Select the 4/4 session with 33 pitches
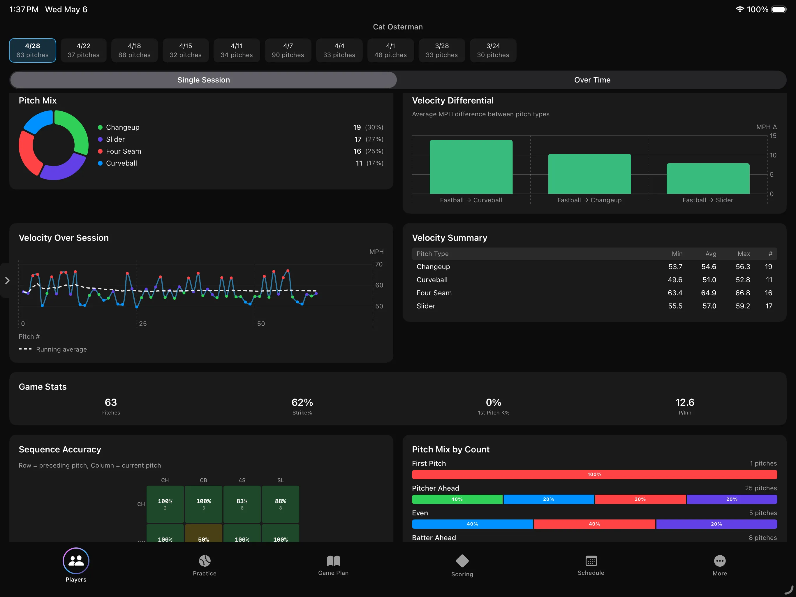The width and height of the screenshot is (796, 597). coord(339,50)
